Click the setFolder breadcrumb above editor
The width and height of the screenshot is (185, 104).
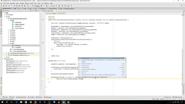click(62, 13)
